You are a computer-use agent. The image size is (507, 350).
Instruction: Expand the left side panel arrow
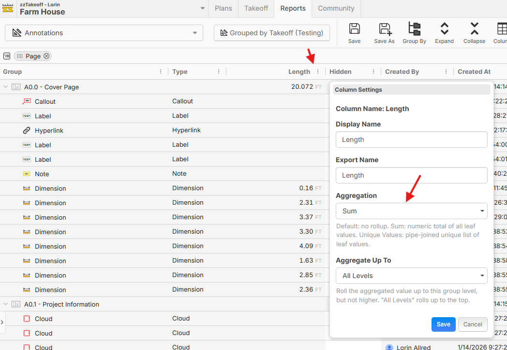(2, 322)
